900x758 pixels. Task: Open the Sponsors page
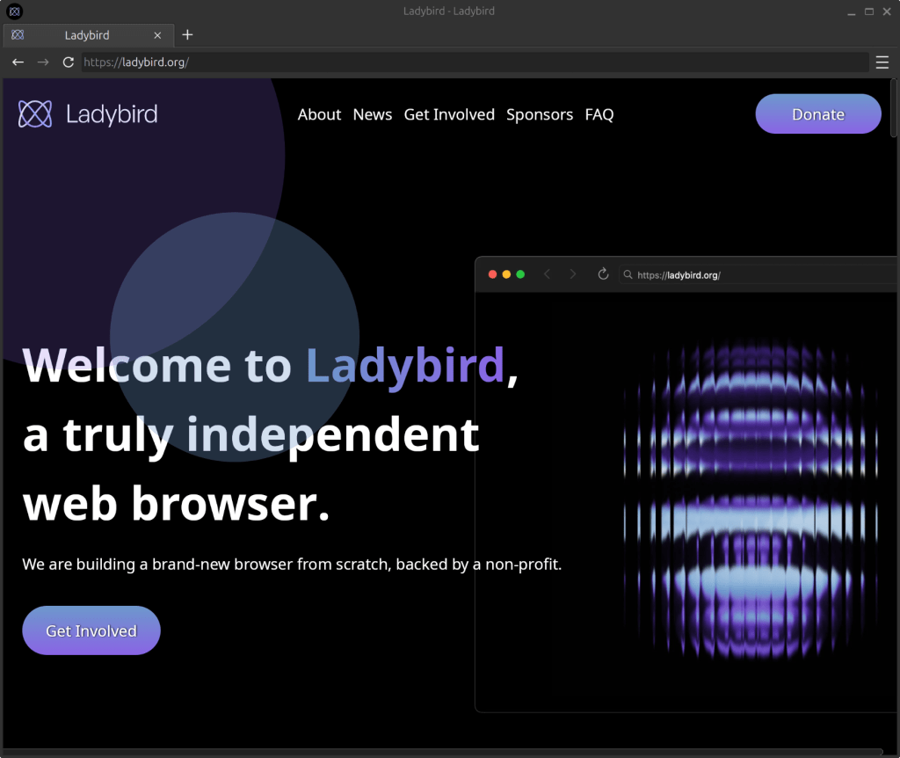[x=540, y=114]
